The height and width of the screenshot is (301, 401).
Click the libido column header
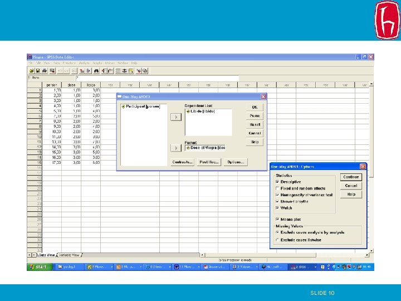click(x=91, y=85)
